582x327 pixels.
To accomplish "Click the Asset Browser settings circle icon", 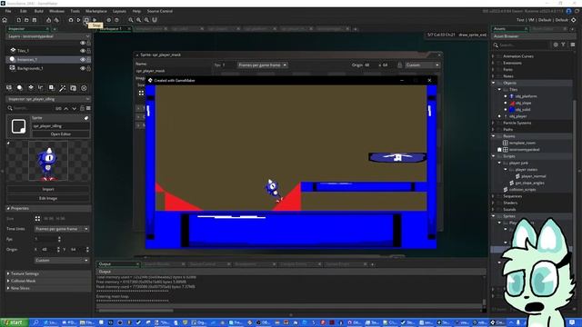I will click(x=556, y=45).
